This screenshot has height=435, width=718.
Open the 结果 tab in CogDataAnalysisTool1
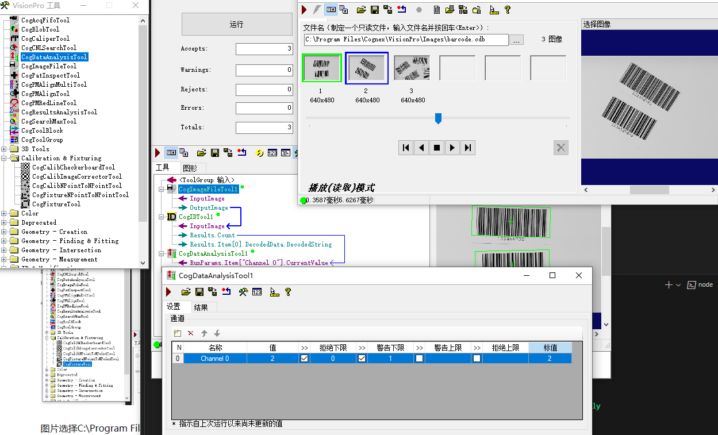click(x=201, y=307)
